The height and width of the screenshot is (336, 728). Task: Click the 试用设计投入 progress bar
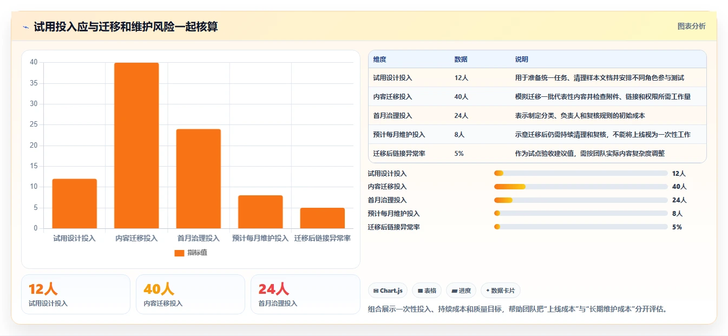coord(581,173)
